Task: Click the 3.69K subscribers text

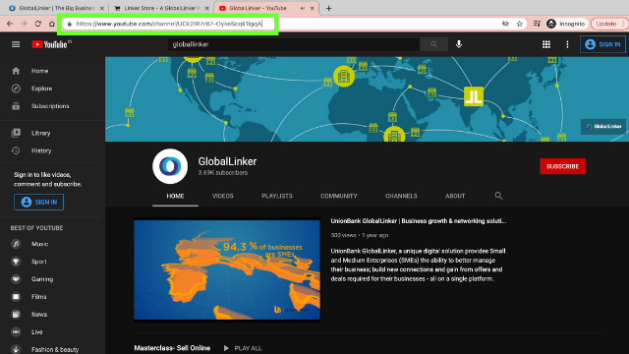Action: [x=223, y=173]
